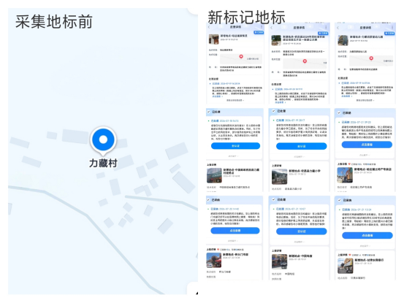Click checkmark beside 已采纳 in bottom-left card
404x303 pixels.
click(x=208, y=200)
